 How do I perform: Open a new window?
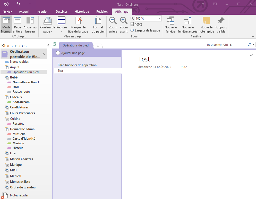tap(170, 25)
